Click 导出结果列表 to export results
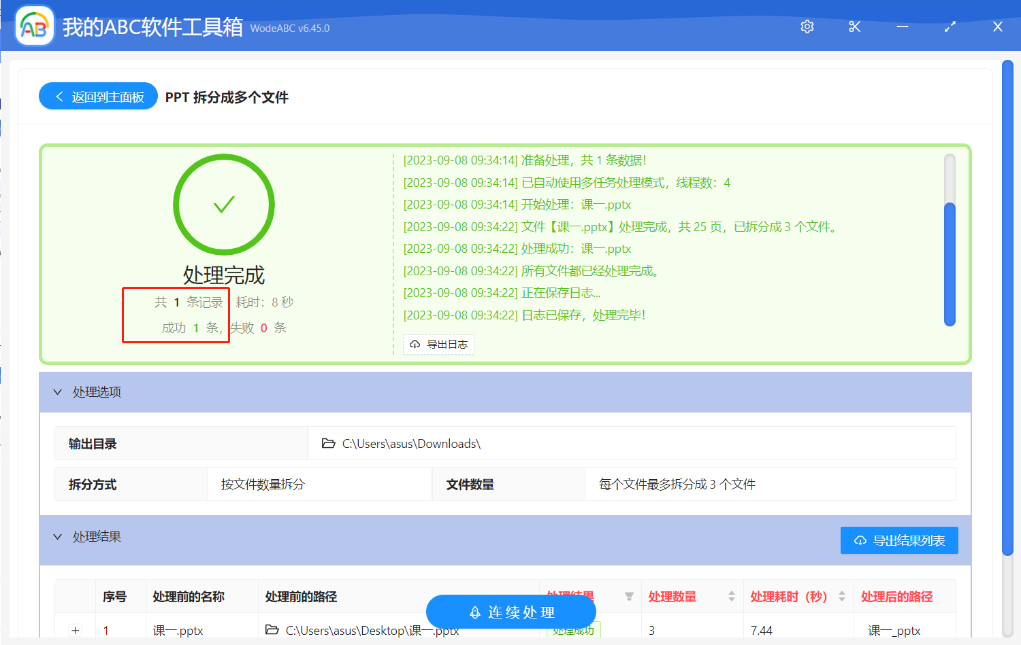 click(x=899, y=540)
